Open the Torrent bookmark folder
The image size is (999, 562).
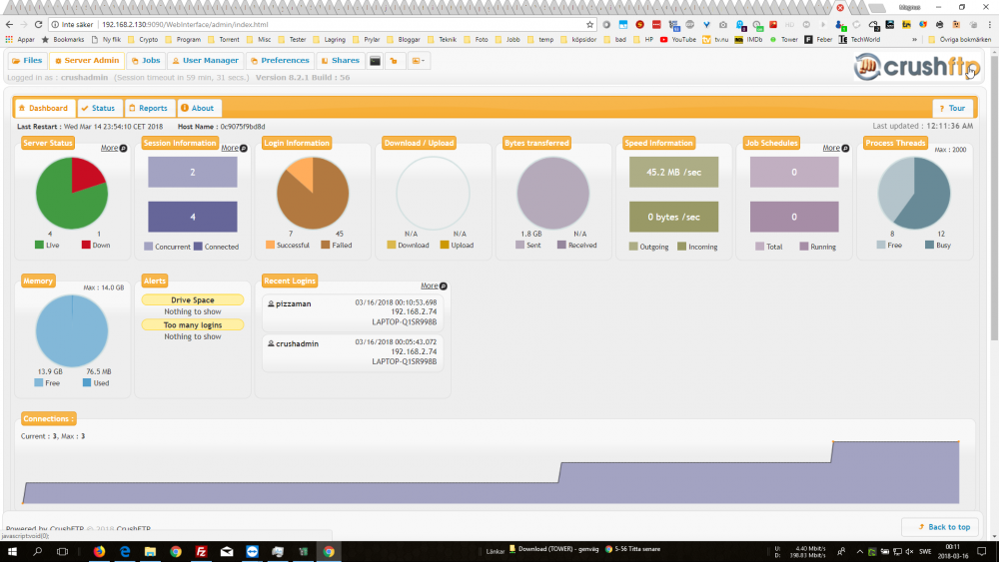point(224,40)
